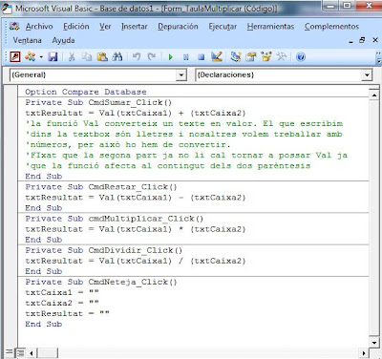Click the document icon left of Archivo
Screen dimensions: 382x359
coord(14,27)
